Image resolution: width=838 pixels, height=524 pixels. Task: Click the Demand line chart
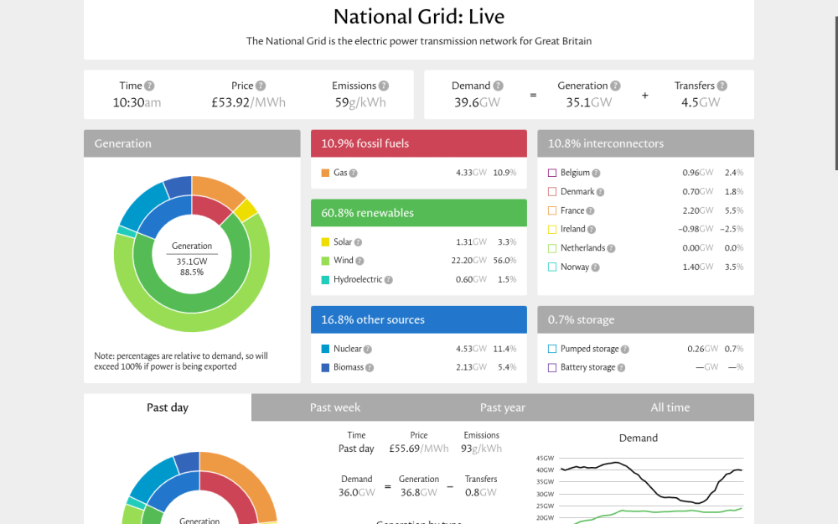pyautogui.click(x=639, y=490)
